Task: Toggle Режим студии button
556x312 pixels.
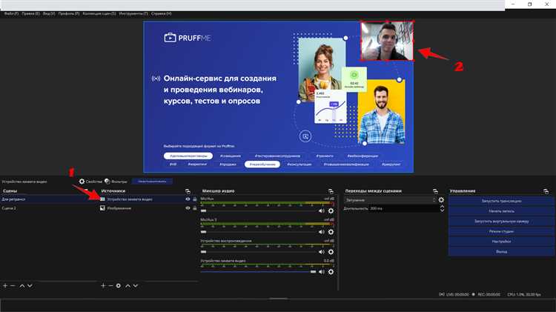Action: pos(501,231)
